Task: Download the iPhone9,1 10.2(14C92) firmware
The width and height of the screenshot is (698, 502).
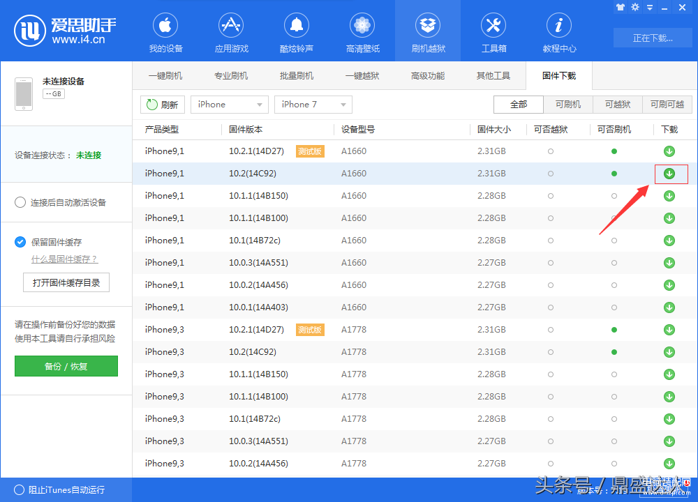Action: [669, 174]
